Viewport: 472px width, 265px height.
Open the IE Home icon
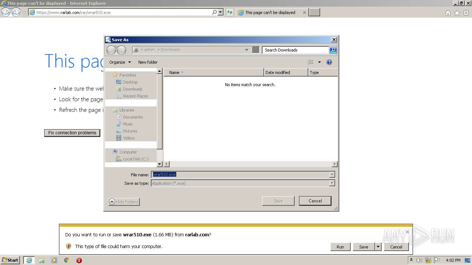448,13
